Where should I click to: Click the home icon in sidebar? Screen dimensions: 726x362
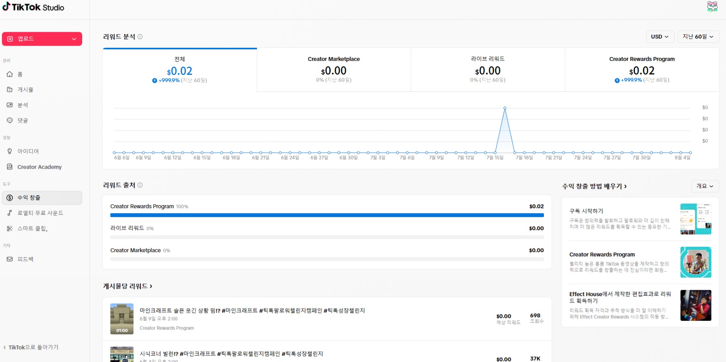coord(10,74)
